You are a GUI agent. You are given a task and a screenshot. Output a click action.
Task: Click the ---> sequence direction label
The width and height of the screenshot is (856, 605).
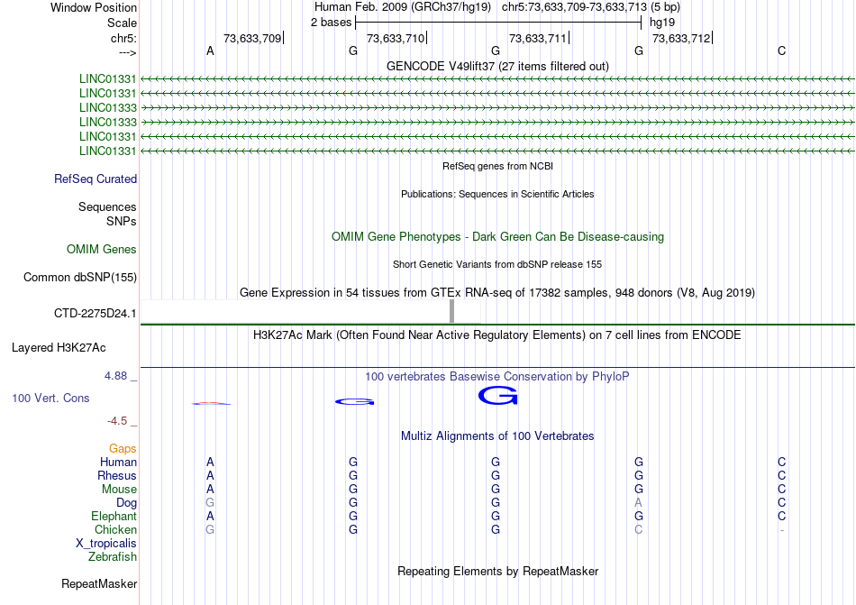click(x=127, y=52)
